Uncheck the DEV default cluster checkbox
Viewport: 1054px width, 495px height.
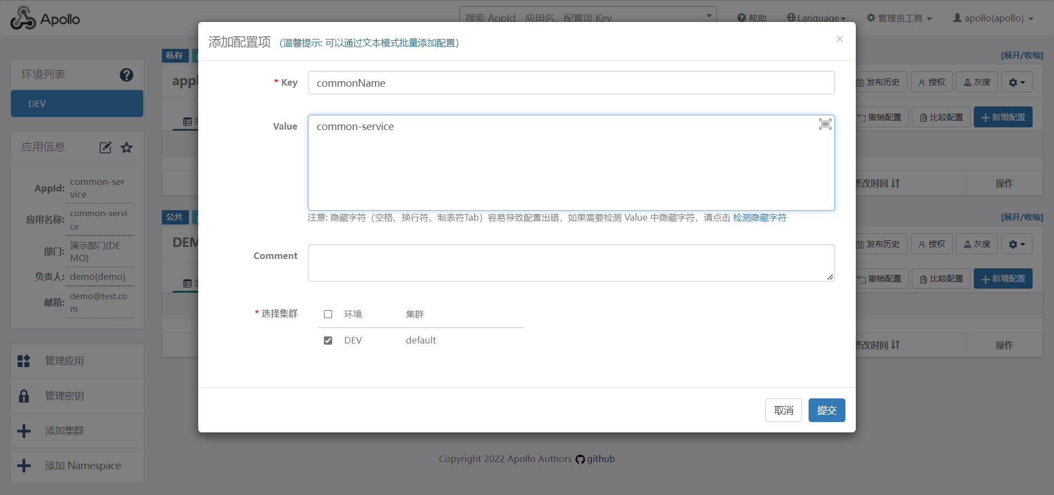(328, 341)
